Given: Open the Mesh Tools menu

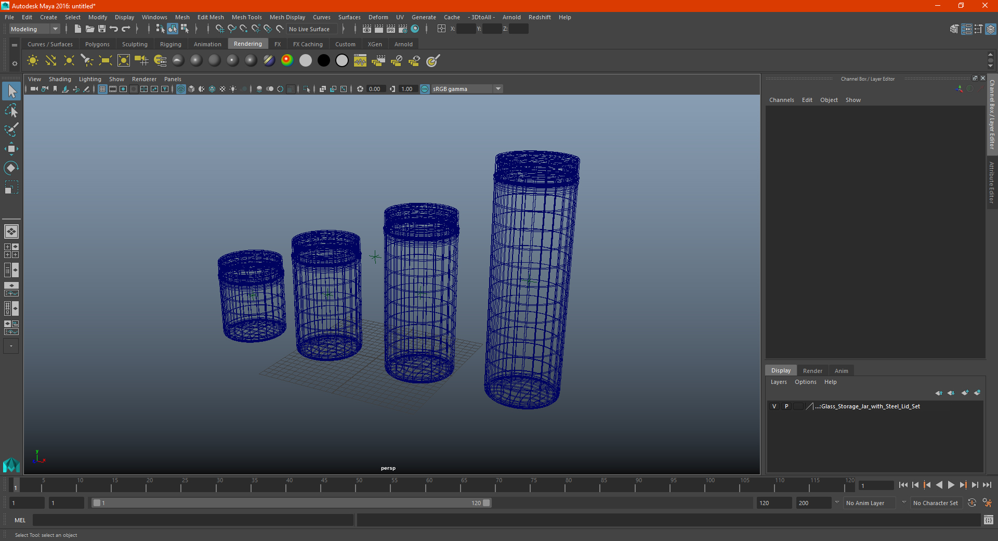Looking at the screenshot, I should click(x=246, y=17).
